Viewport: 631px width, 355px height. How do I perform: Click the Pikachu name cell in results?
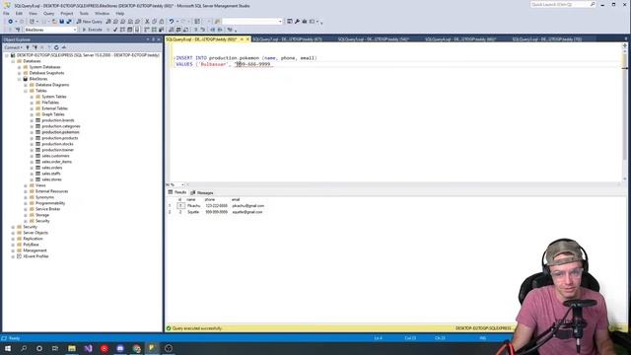[x=193, y=206]
